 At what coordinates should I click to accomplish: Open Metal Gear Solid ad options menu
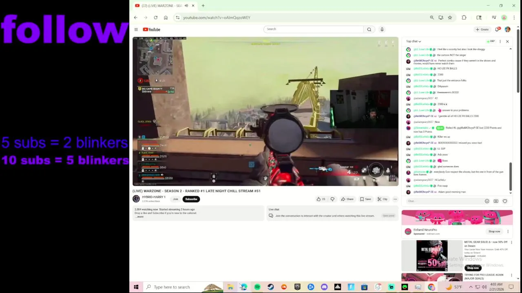[511, 243]
